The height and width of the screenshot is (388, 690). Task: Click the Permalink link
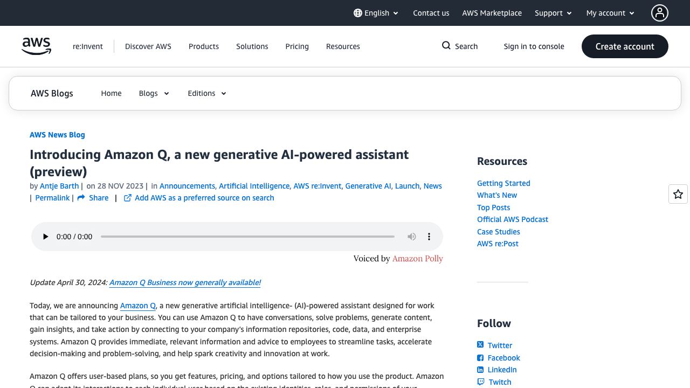[x=52, y=198]
